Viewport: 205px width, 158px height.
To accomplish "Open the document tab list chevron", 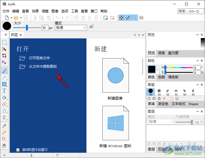I will [143, 35].
